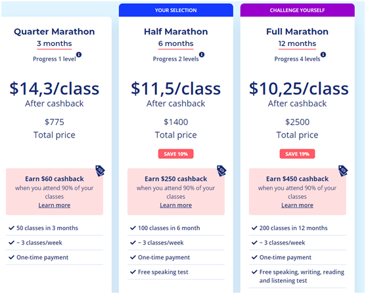The width and height of the screenshot is (366, 294).
Task: Choose the Half Marathon plan title
Action: (x=175, y=32)
